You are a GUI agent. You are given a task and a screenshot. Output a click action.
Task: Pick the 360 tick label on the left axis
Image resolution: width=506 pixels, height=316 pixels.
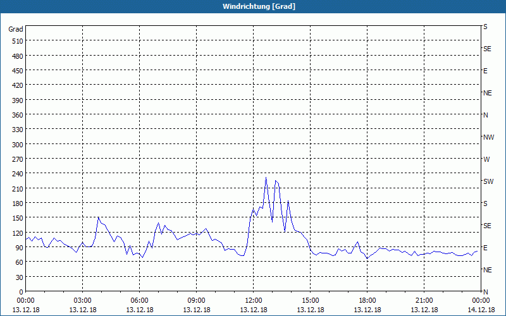[18, 115]
